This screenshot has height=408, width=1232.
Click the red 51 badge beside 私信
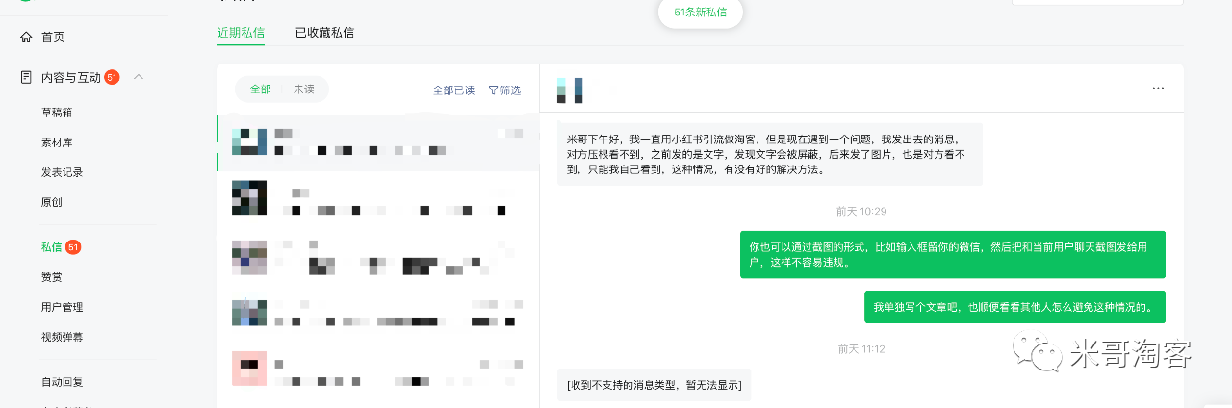click(73, 247)
